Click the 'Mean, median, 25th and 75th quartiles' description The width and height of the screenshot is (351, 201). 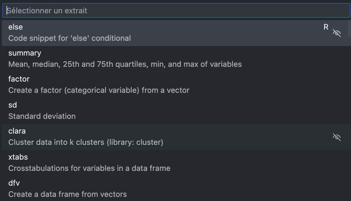[125, 64]
